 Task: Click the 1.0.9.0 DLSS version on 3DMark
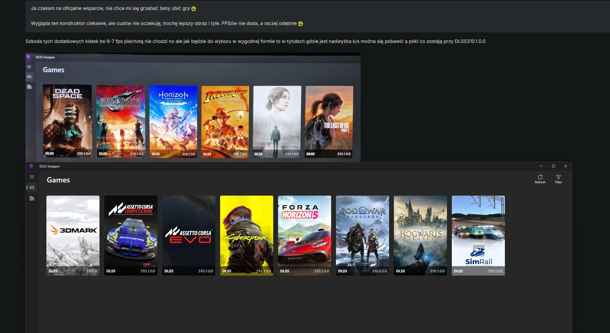pos(92,271)
